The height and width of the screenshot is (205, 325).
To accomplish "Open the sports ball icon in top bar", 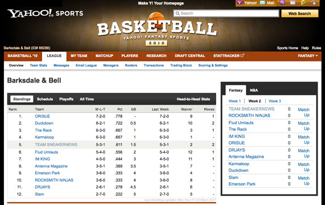I will coord(314,2).
